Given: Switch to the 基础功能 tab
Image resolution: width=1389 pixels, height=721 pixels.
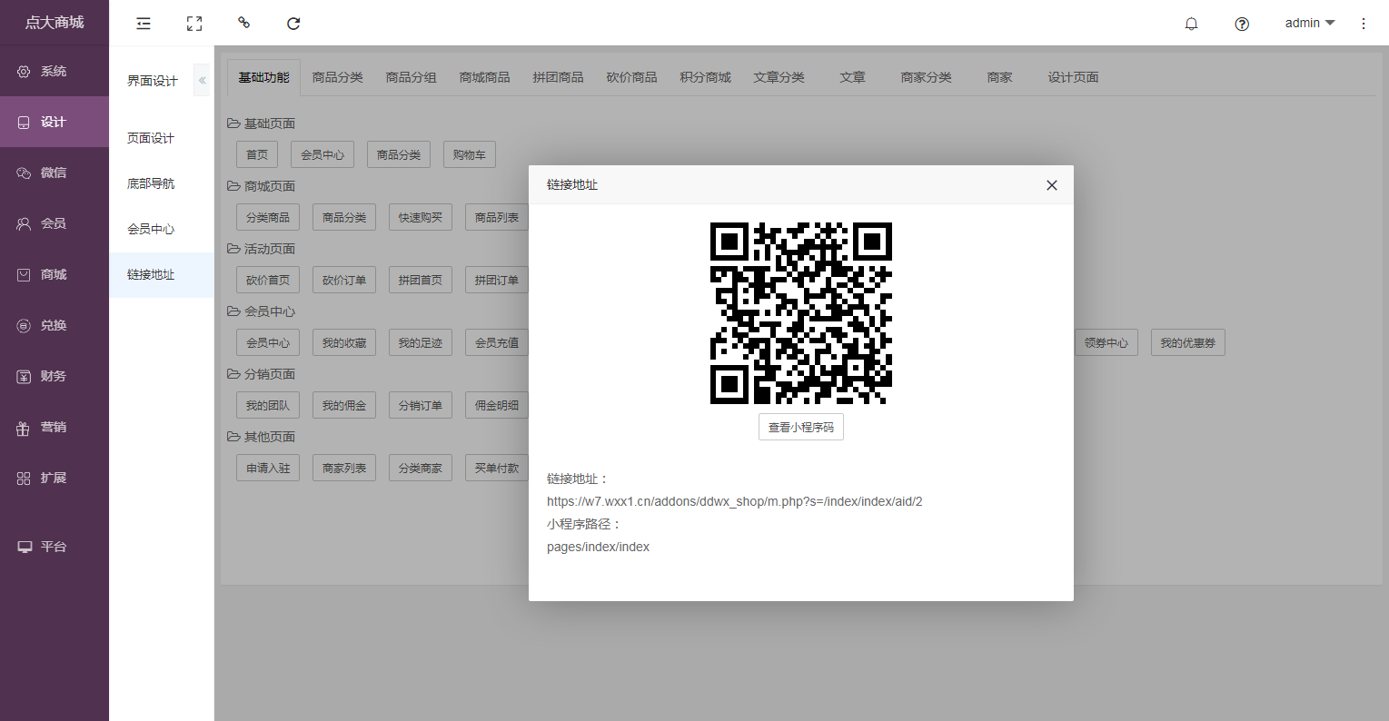Looking at the screenshot, I should (x=264, y=77).
